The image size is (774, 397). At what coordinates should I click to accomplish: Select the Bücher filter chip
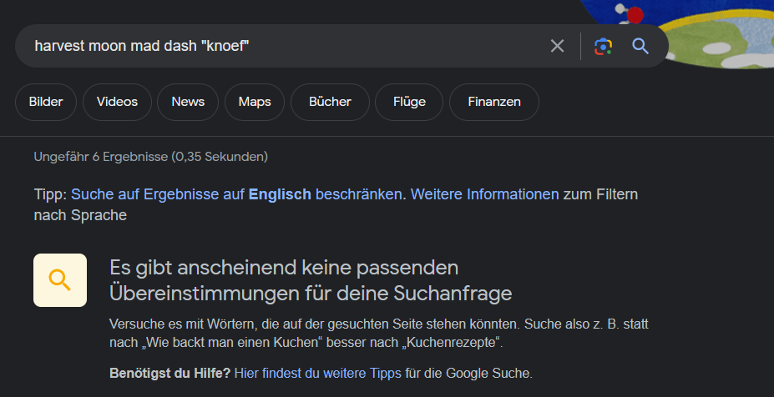(x=331, y=102)
